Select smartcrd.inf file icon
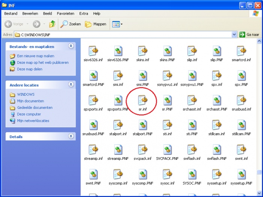 (241, 51)
